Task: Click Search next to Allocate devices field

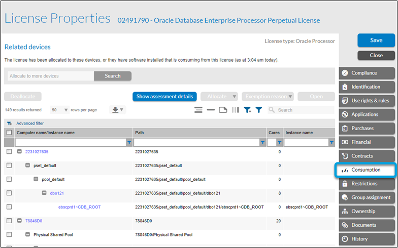Action: coord(113,76)
